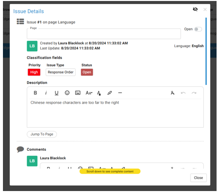Click the Close button

pos(198,178)
